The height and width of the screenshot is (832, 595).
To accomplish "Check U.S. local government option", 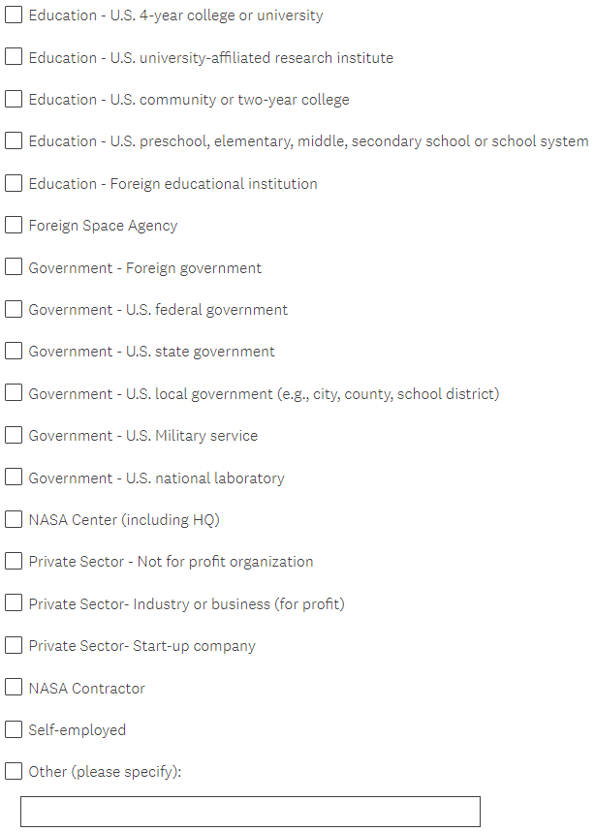I will point(14,393).
